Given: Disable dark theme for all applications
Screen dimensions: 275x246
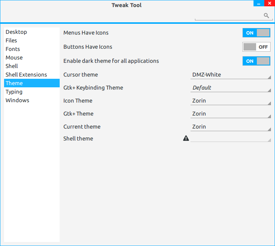Looking at the screenshot, I should point(256,61).
